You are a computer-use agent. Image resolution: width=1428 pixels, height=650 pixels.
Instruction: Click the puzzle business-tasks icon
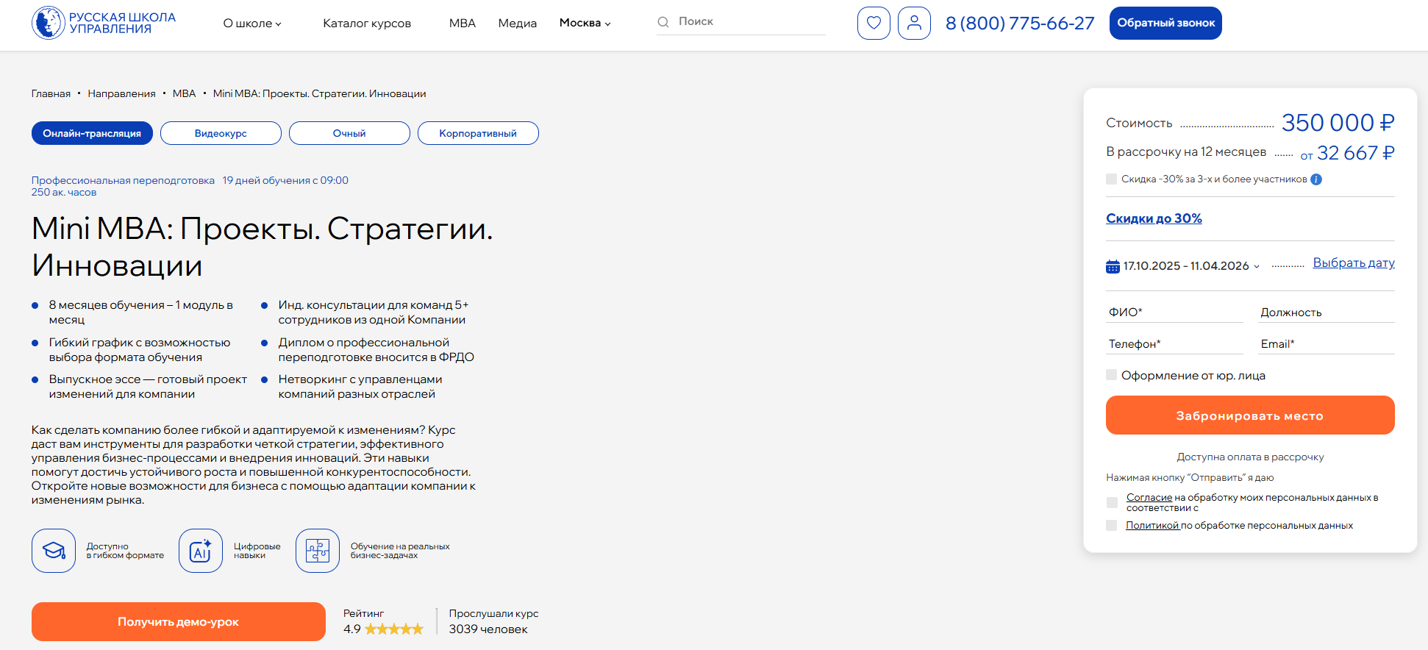(318, 551)
